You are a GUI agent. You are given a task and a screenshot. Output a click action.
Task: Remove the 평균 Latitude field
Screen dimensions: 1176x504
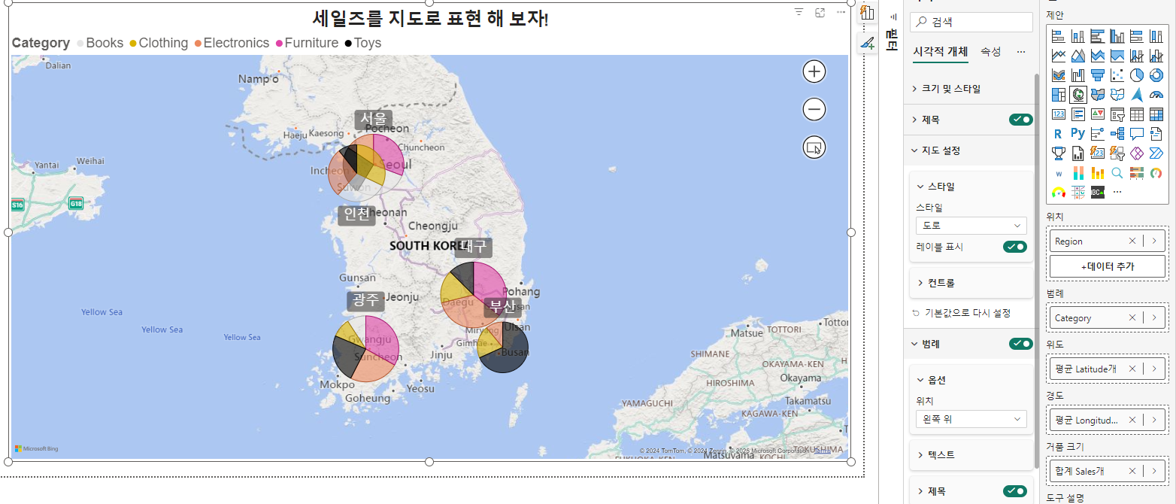(x=1132, y=369)
